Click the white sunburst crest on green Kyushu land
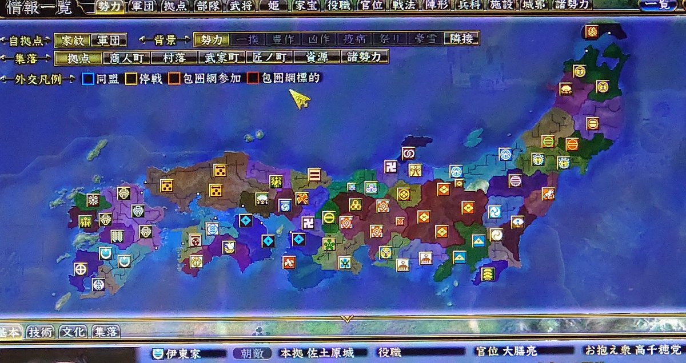 point(93,200)
